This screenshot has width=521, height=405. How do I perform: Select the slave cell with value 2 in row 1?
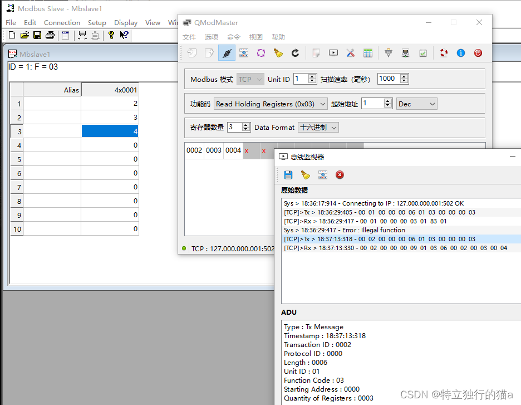click(110, 104)
